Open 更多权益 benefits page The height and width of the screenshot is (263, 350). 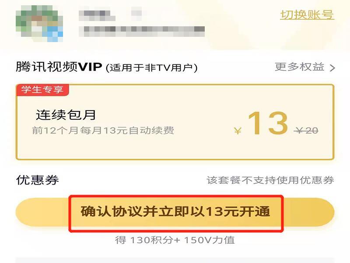300,67
